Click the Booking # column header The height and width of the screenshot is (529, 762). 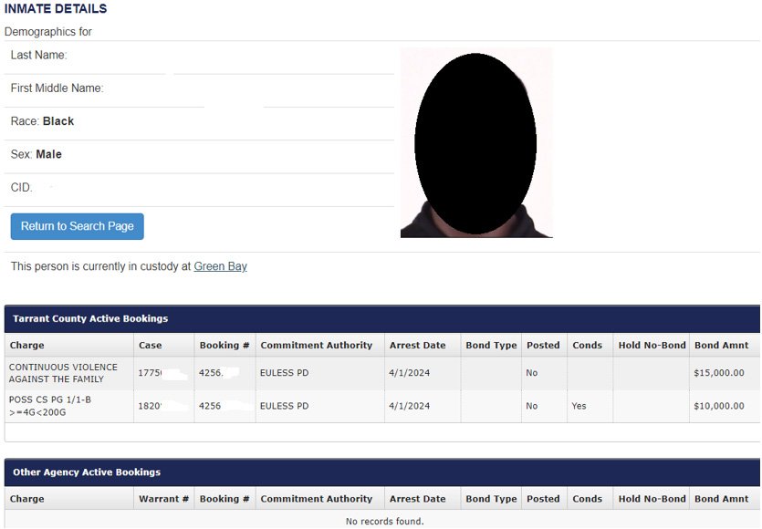(x=223, y=345)
